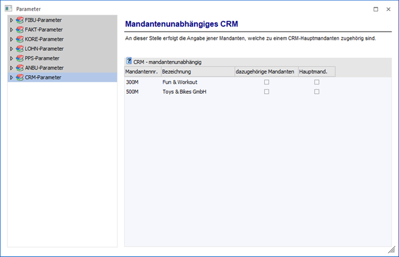Enable Hauptmand. checkbox for Fun & Workout
Viewport: 399px width, 257px height.
(x=316, y=82)
